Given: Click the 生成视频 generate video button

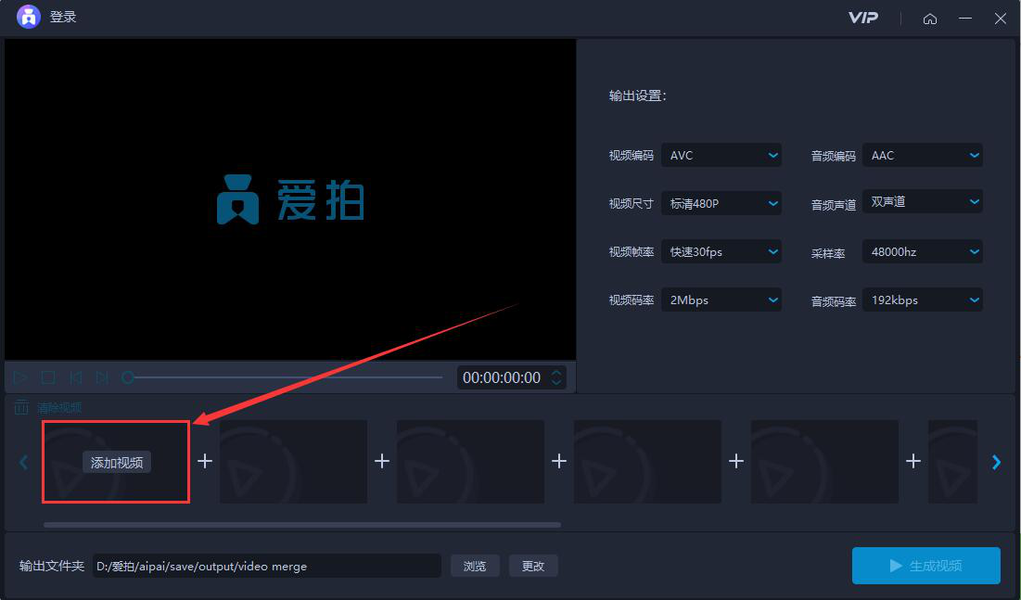Looking at the screenshot, I should pos(925,566).
